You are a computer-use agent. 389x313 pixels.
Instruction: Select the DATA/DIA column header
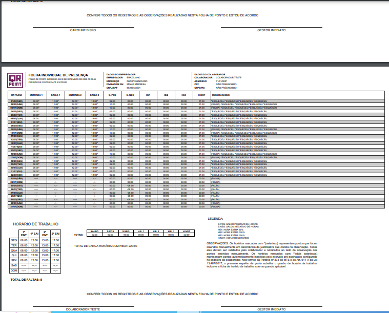[16, 95]
